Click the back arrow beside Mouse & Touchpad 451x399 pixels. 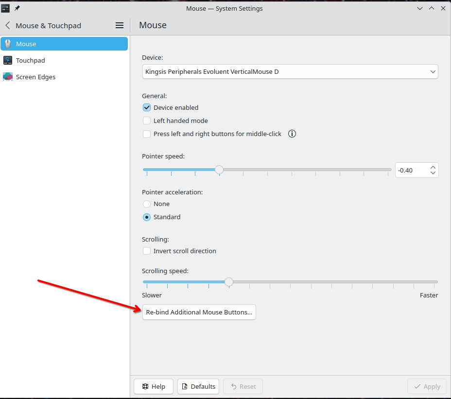click(x=8, y=25)
